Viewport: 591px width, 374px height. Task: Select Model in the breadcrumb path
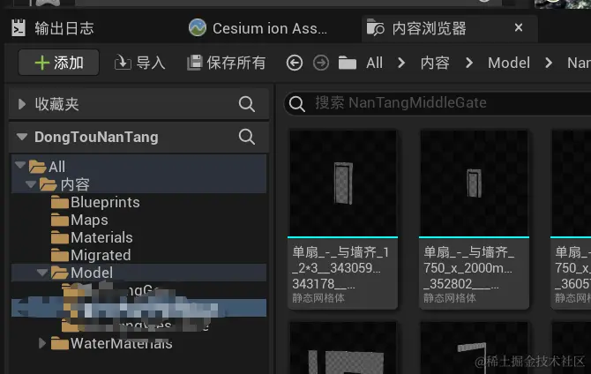click(509, 63)
